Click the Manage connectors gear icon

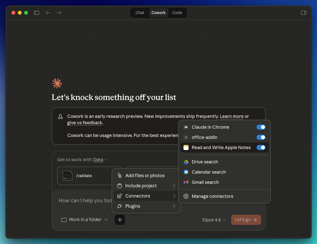186,196
